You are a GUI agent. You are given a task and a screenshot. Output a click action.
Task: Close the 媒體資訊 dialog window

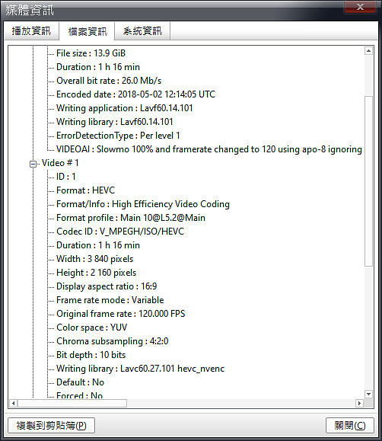coord(360,7)
